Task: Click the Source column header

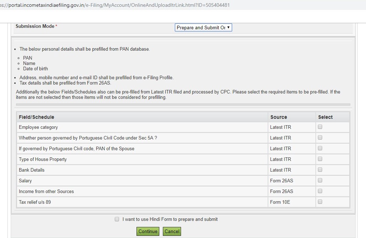Action: (x=279, y=117)
